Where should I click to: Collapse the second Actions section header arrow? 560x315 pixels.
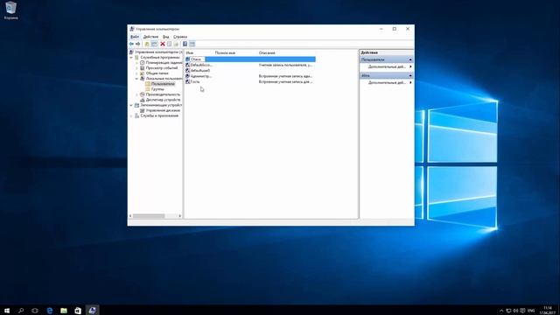point(410,76)
